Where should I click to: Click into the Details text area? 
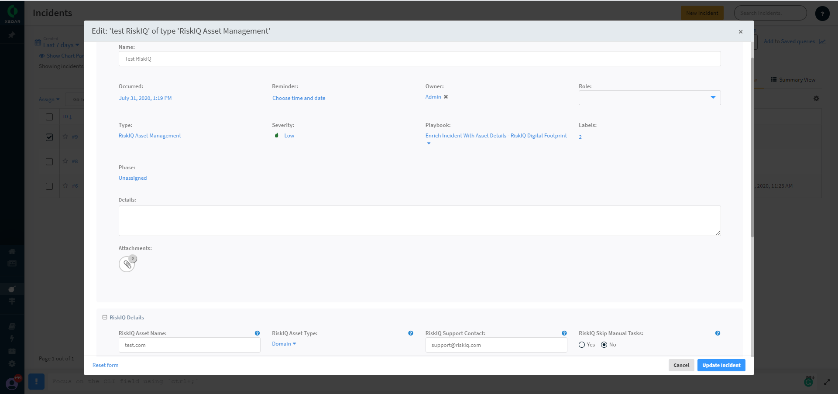point(419,221)
